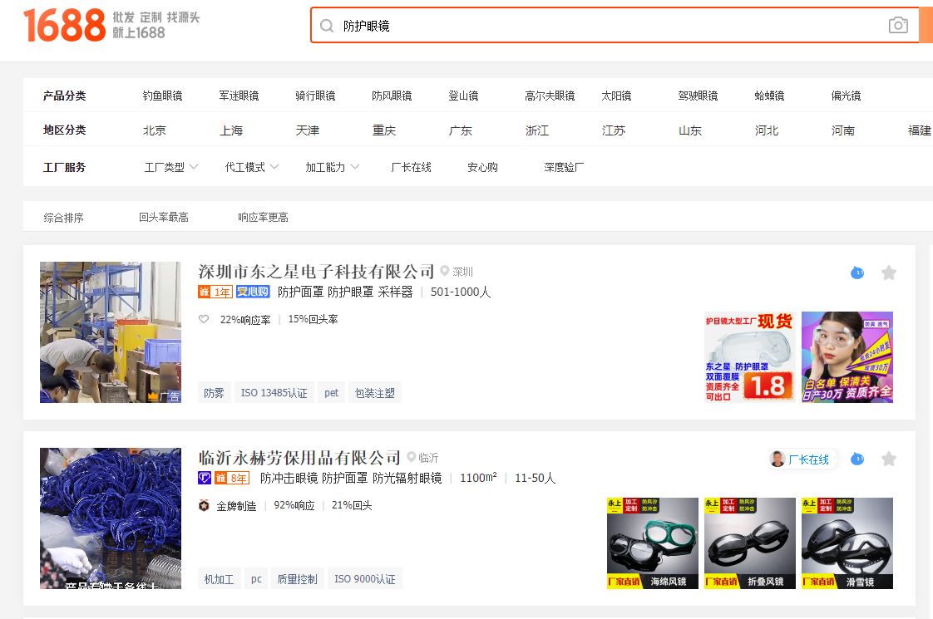The height and width of the screenshot is (619, 933).
Task: Click 临沂 location pin icon
Action: [x=411, y=457]
